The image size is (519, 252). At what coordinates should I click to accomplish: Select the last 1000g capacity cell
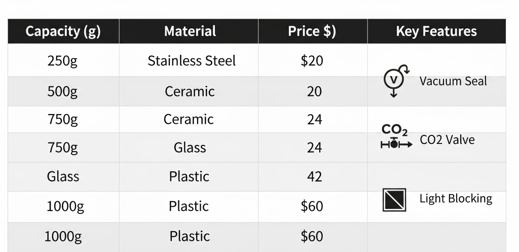coord(63,236)
